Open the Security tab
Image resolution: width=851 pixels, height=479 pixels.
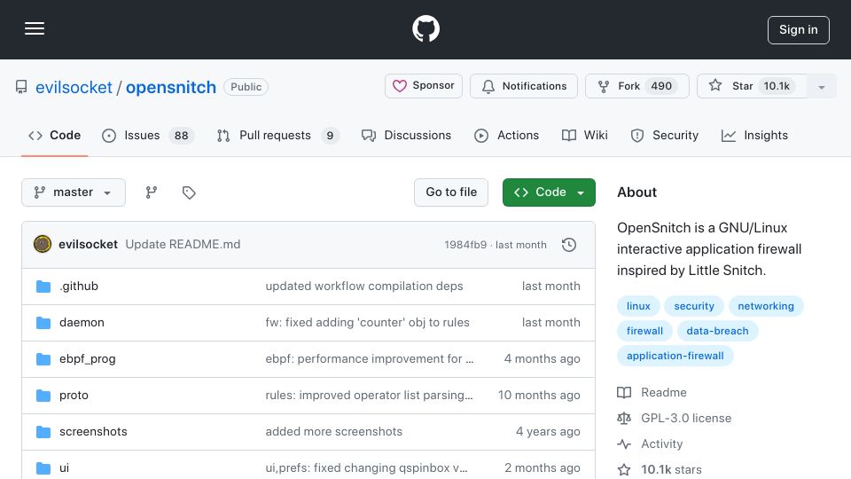(x=664, y=135)
